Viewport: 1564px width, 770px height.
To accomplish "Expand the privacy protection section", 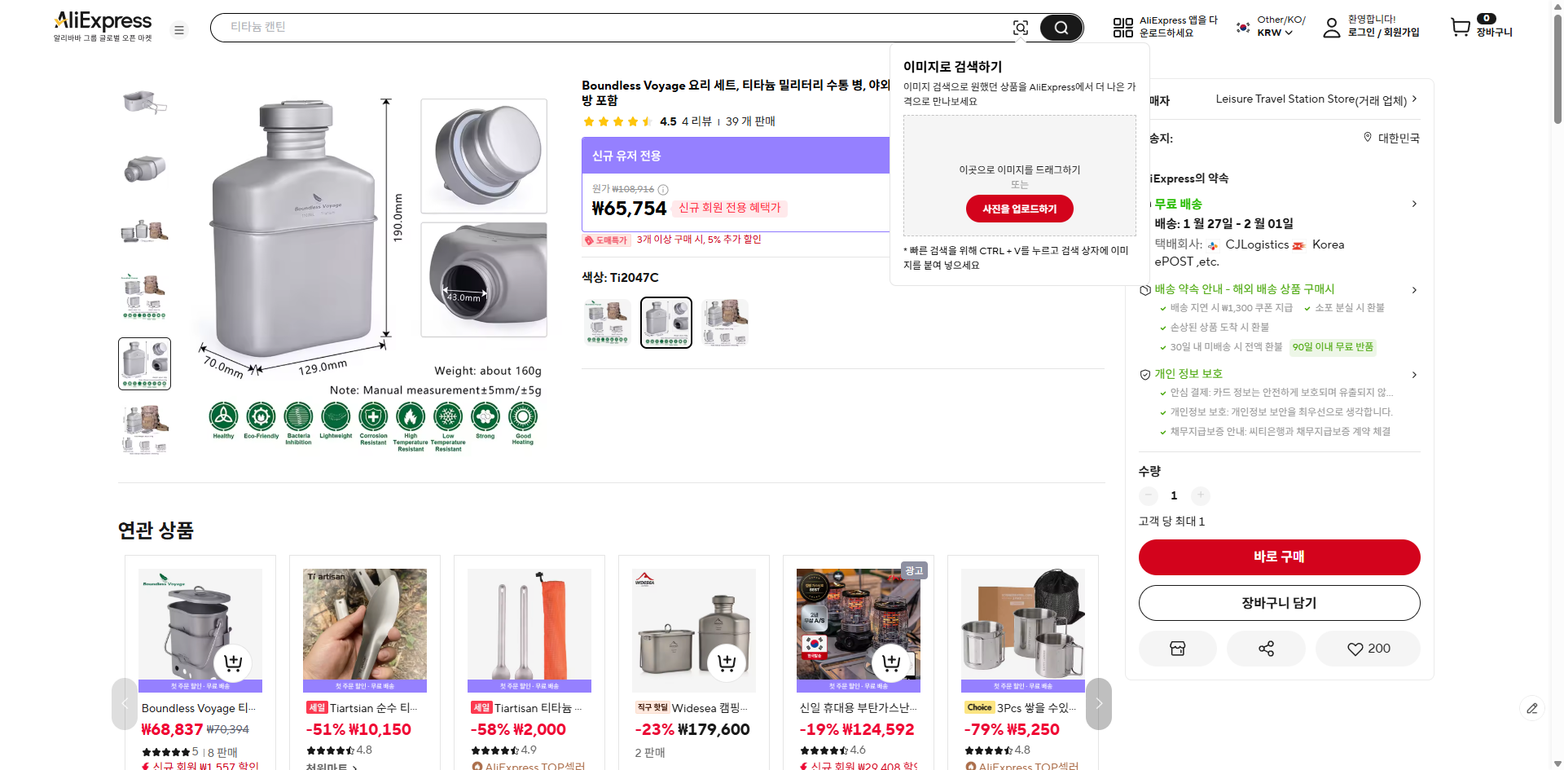I will [x=1414, y=375].
